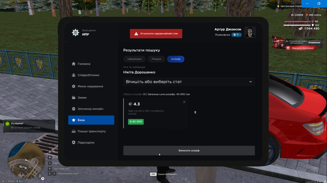Viewport: 327px width, 183px height.
Task: Switch to the Інформація tab
Action: 134,59
